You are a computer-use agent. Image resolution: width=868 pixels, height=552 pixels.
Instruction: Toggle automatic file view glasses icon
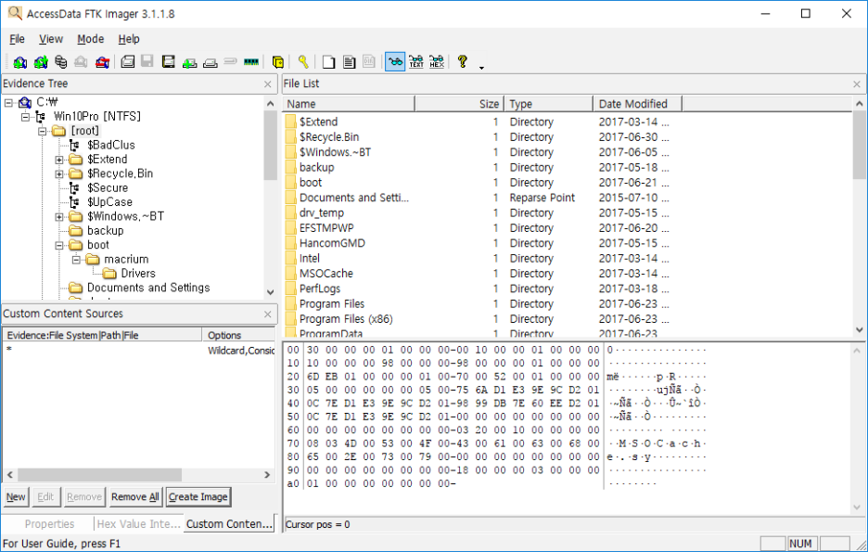pos(395,61)
